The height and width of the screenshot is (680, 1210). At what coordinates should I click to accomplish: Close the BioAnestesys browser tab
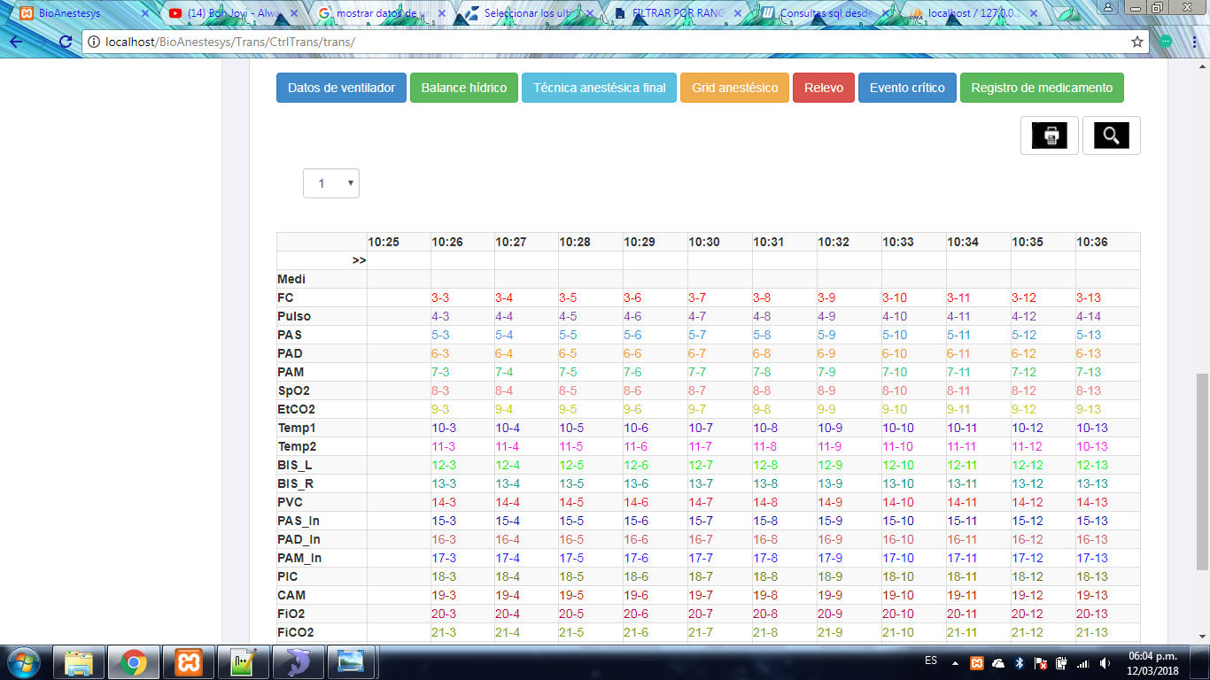click(146, 13)
